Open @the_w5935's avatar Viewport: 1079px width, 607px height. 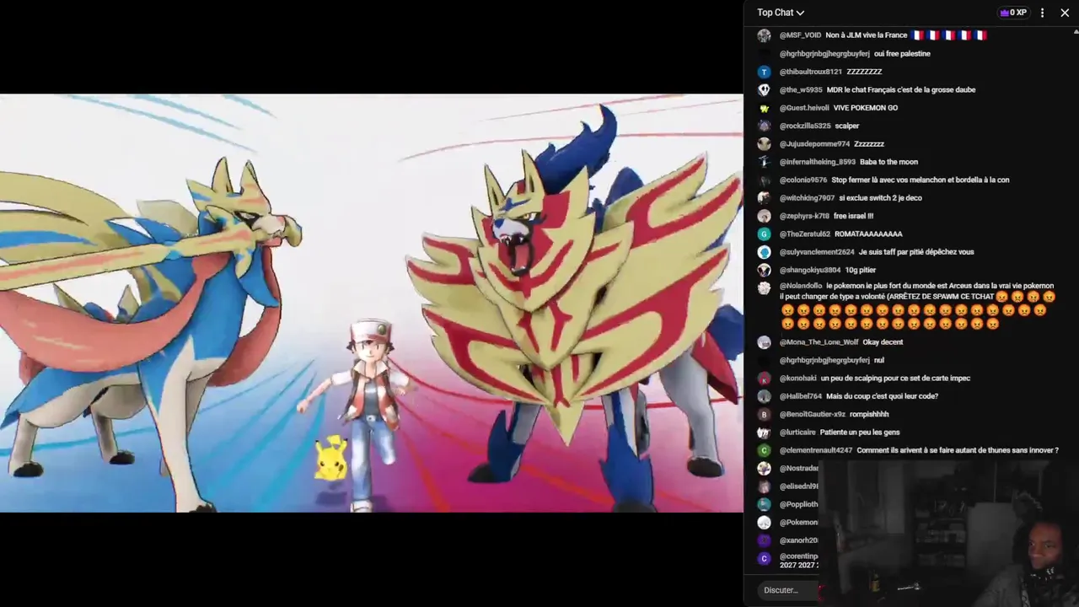point(764,89)
